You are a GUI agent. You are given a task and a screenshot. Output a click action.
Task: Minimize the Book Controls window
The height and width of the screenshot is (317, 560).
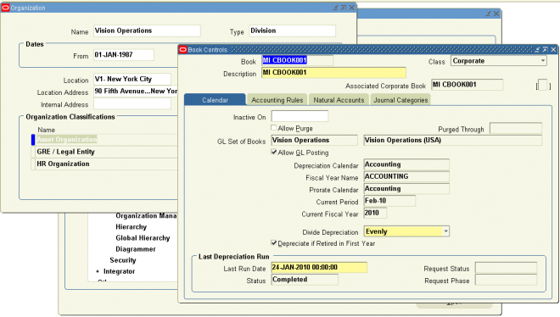coord(537,49)
